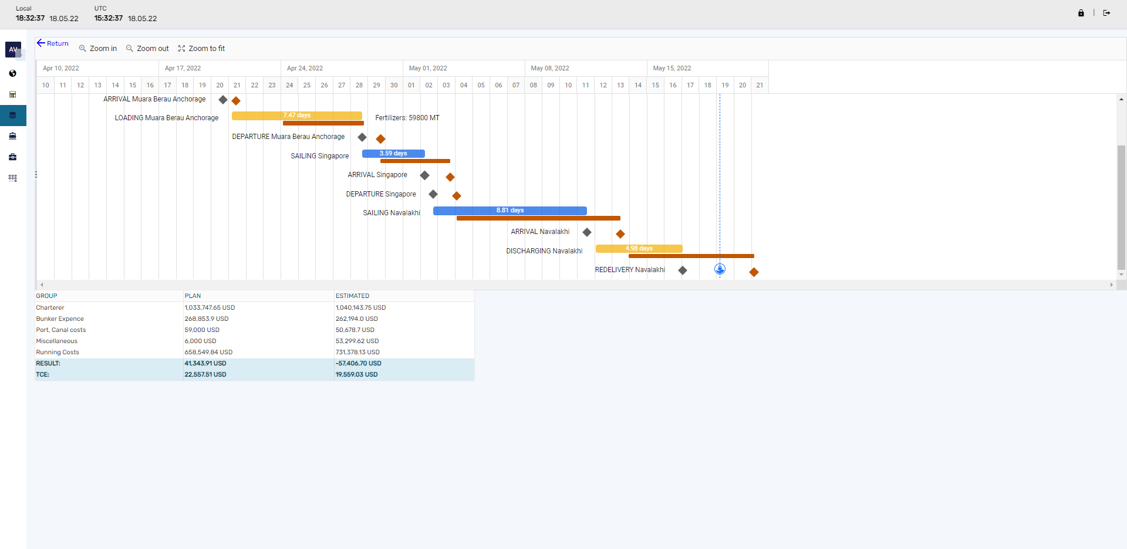
Task: Open the apps grid icon in sidebar
Action: 12,178
